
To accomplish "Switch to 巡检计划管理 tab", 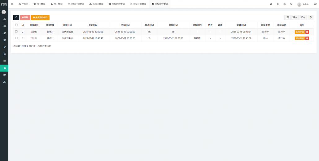I will (x=138, y=4).
